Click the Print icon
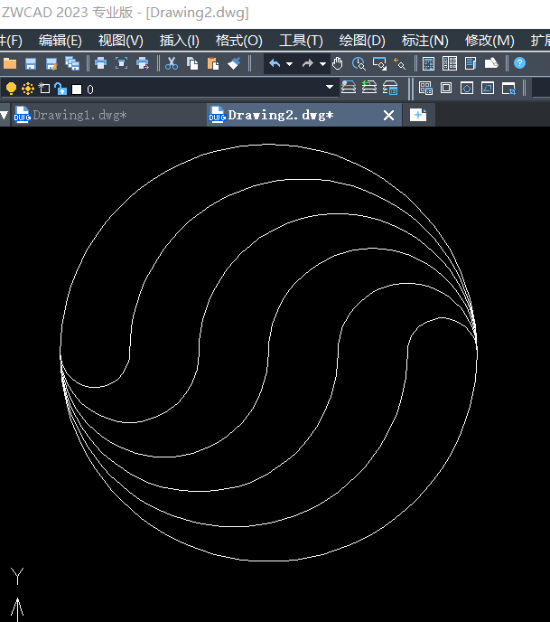The image size is (550, 622). [x=100, y=63]
